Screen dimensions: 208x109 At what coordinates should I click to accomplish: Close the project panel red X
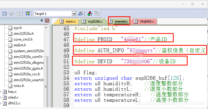[47, 21]
